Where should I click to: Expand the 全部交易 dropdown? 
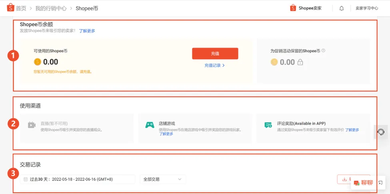[x=163, y=179]
